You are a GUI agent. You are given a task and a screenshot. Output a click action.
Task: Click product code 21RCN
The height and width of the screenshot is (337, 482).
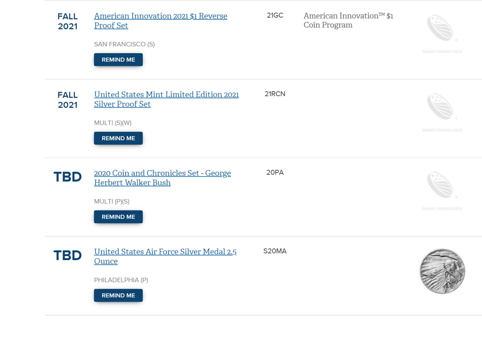coord(275,94)
